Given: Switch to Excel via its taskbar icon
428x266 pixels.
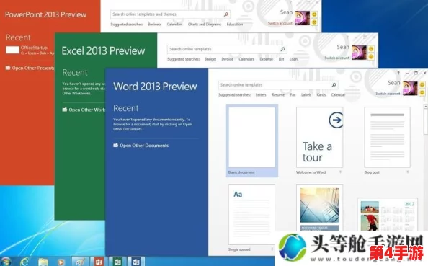Looking at the screenshot, I should click(x=117, y=262).
